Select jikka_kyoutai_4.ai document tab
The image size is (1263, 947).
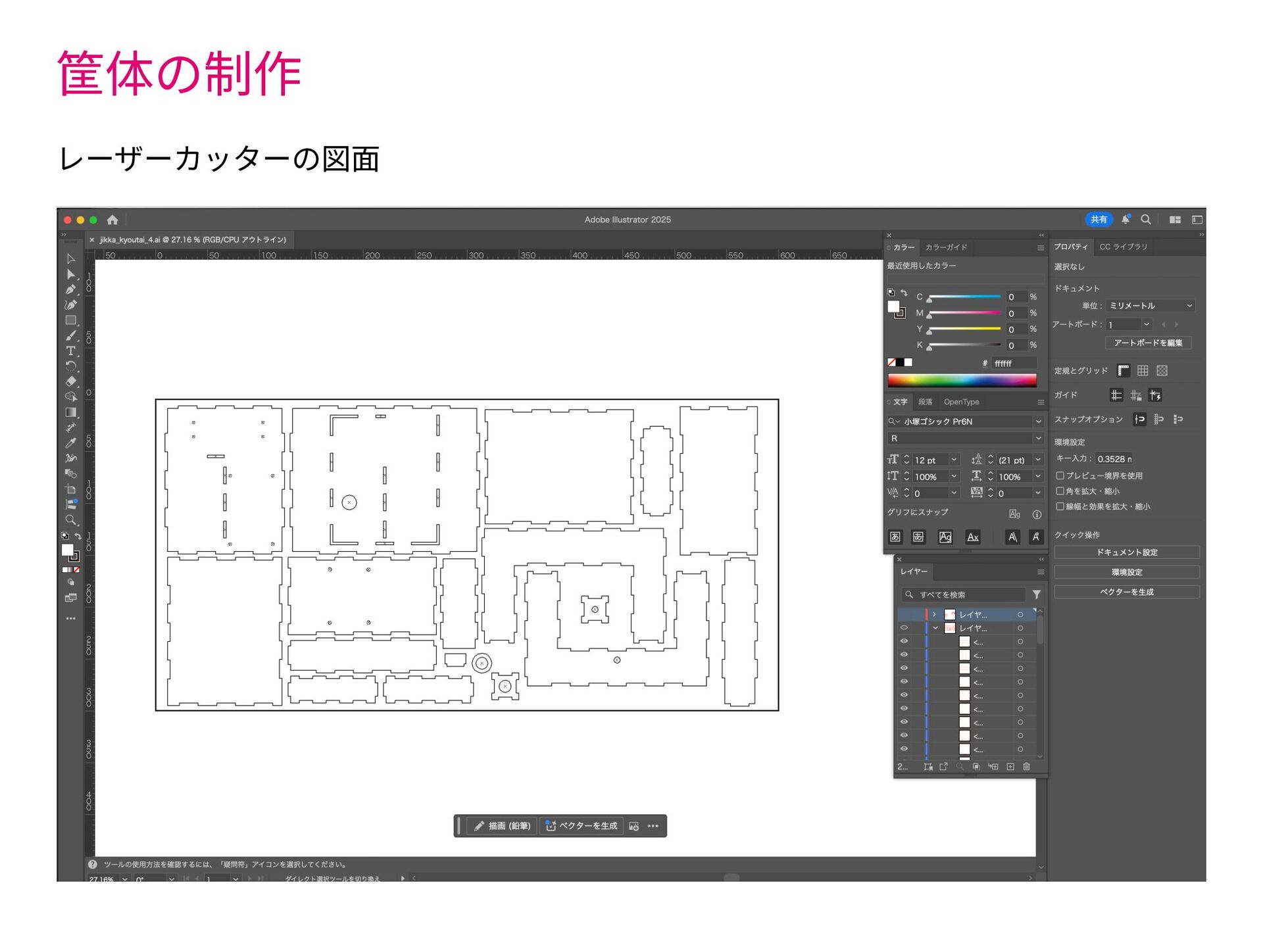pyautogui.click(x=193, y=240)
